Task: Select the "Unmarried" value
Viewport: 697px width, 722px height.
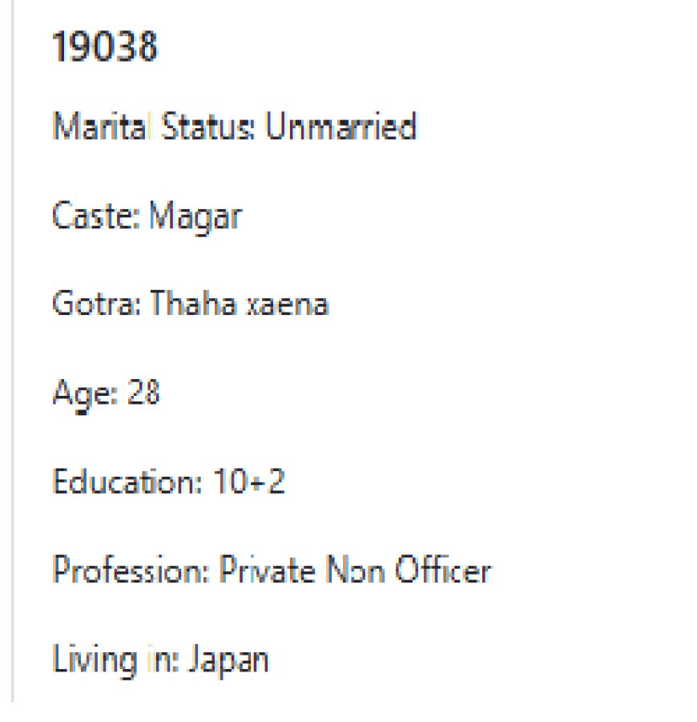Action: point(340,127)
